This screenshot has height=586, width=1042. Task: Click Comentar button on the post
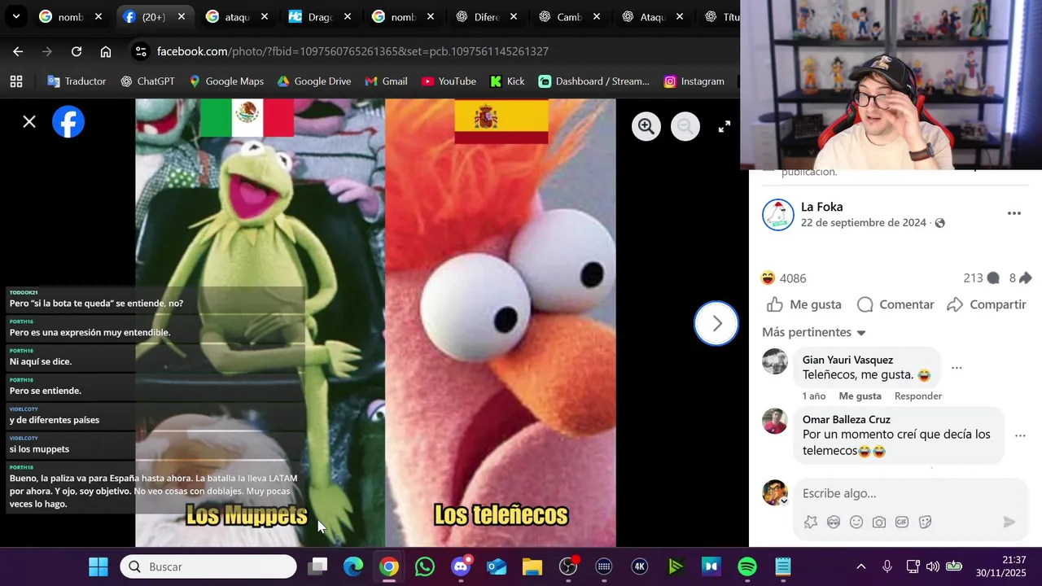click(895, 304)
